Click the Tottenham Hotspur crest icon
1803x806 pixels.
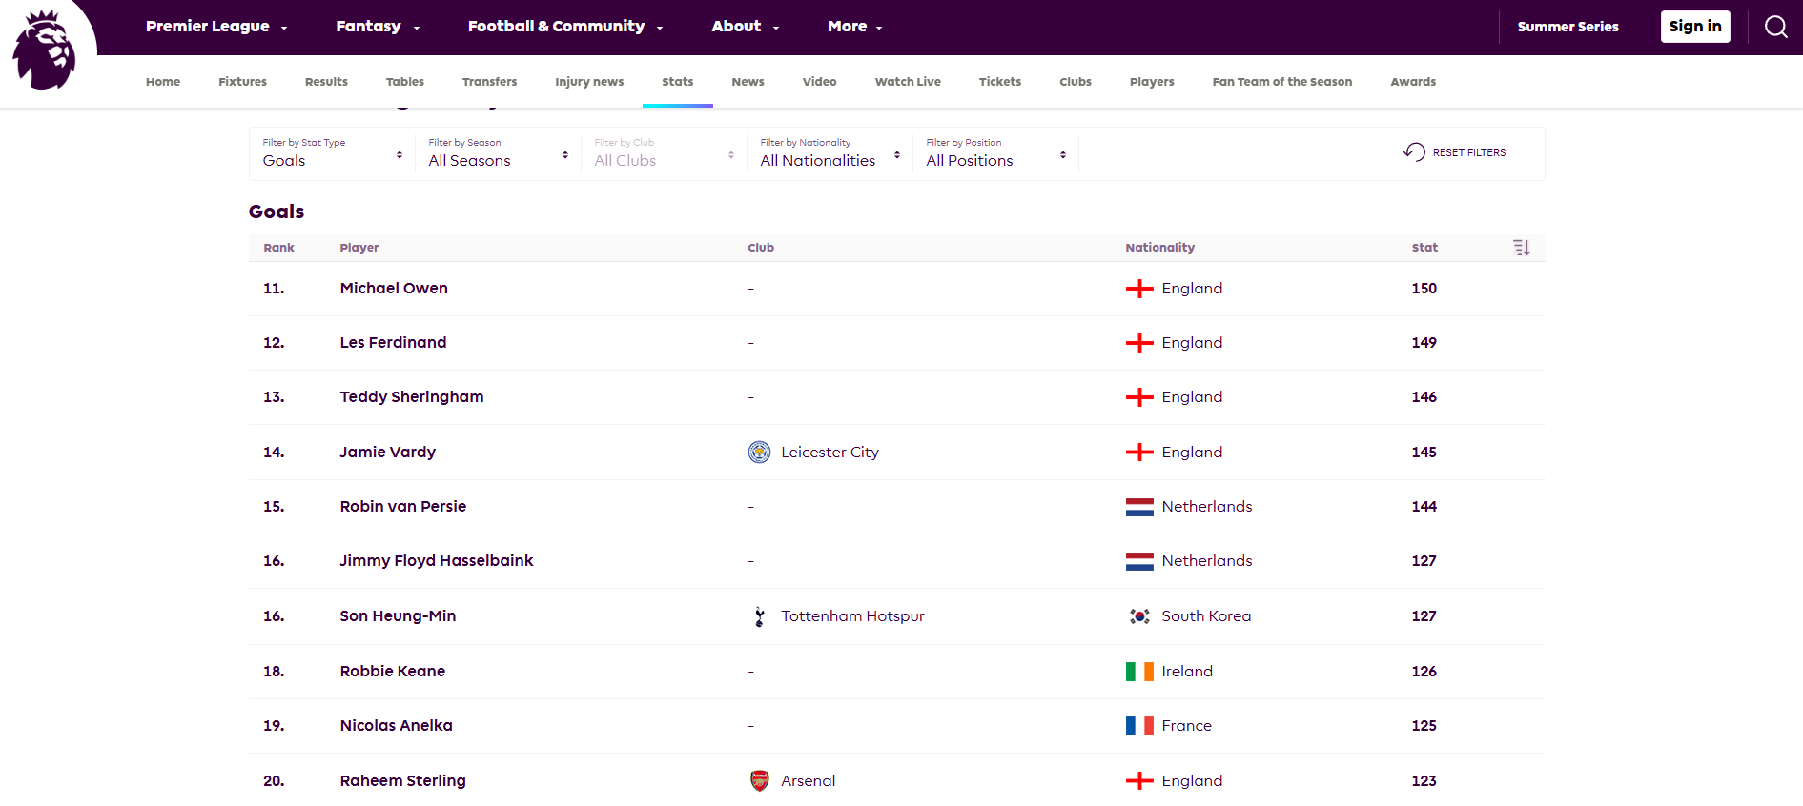(x=759, y=616)
